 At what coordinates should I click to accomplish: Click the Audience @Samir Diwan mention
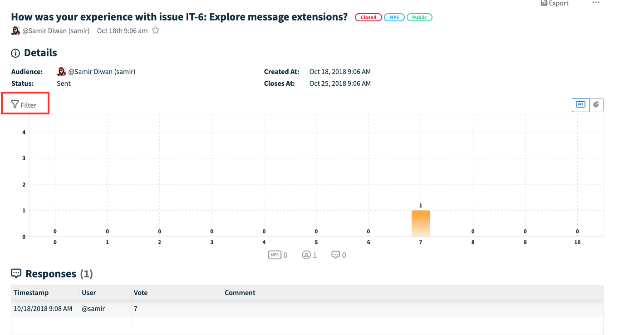coord(102,72)
